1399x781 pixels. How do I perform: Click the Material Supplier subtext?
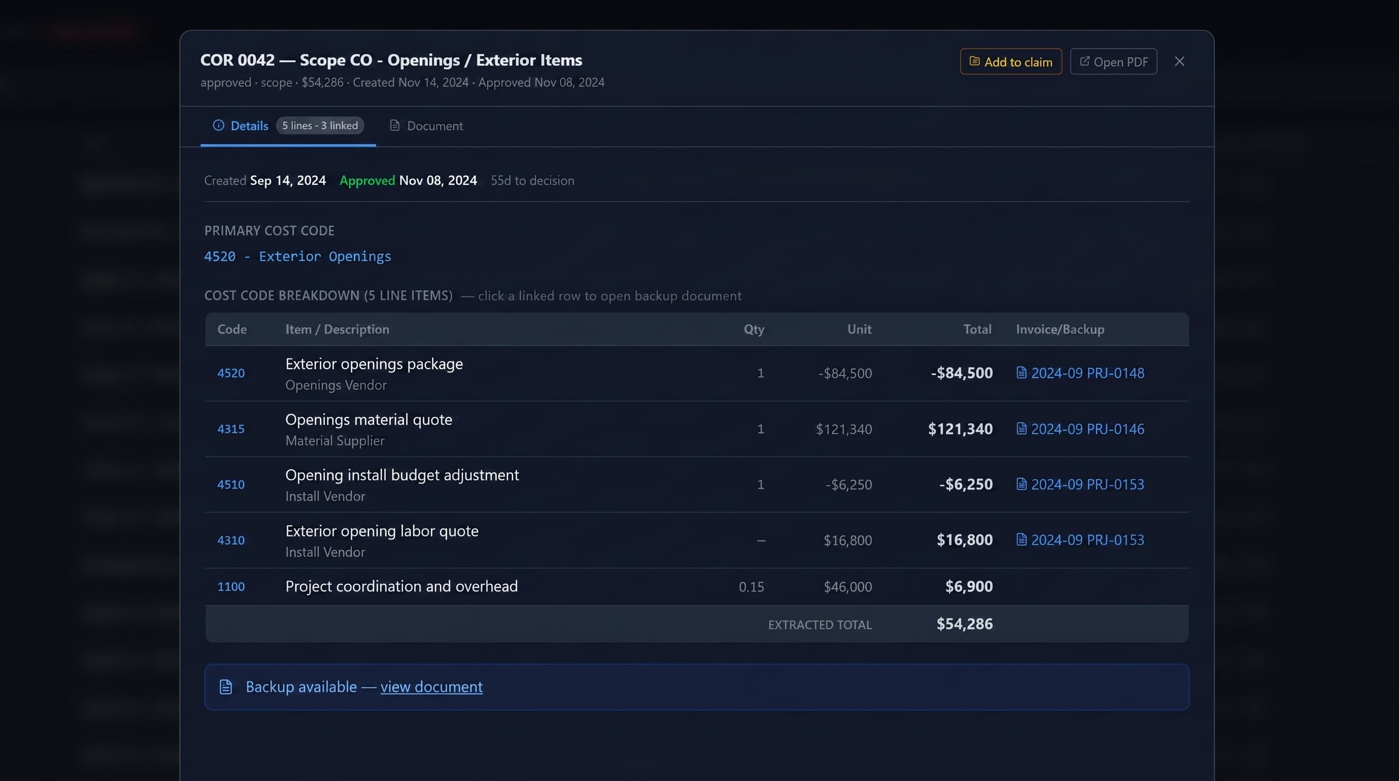[335, 441]
